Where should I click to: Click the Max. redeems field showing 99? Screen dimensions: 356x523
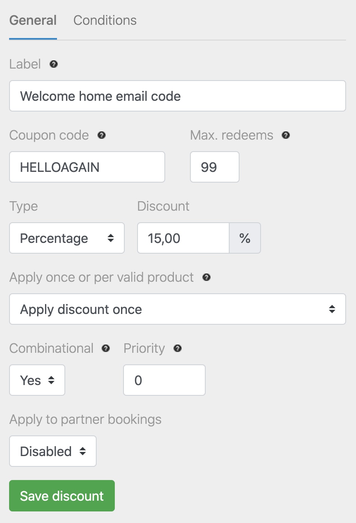215,167
